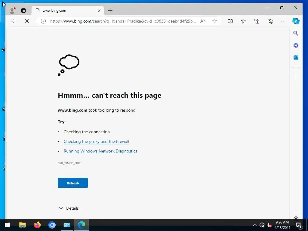This screenshot has width=308, height=231.
Task: Expand the Details section
Action: (69, 208)
